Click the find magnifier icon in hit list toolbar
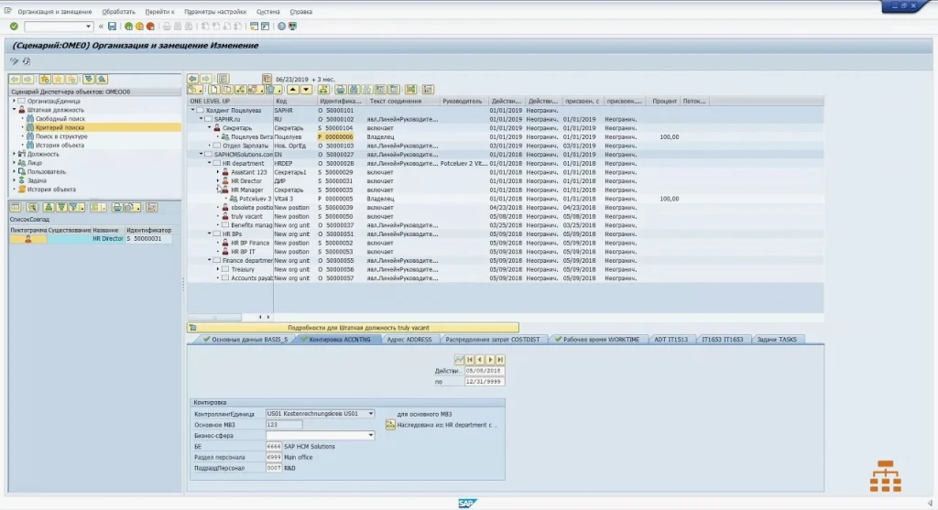938x510 pixels. tap(32, 208)
